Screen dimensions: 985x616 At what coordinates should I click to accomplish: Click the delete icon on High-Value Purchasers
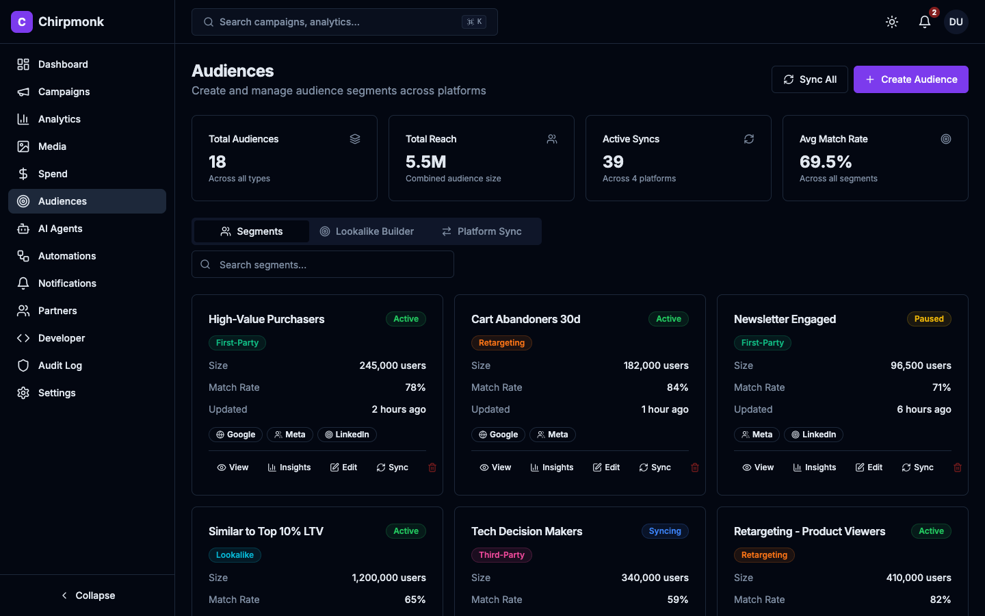pyautogui.click(x=432, y=467)
